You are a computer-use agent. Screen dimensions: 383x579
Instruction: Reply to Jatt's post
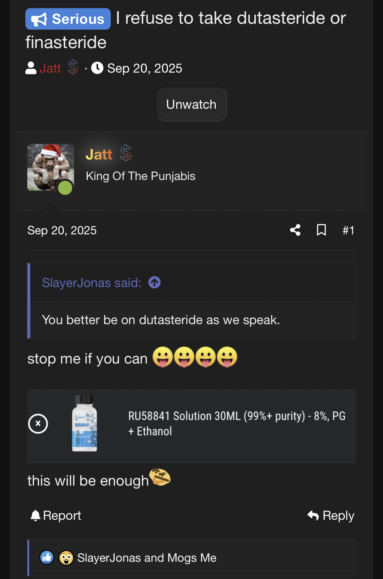[x=331, y=516]
